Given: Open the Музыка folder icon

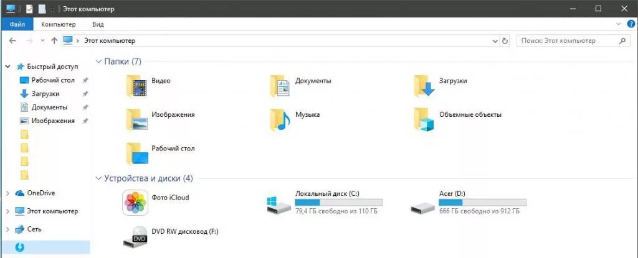Looking at the screenshot, I should coord(280,119).
